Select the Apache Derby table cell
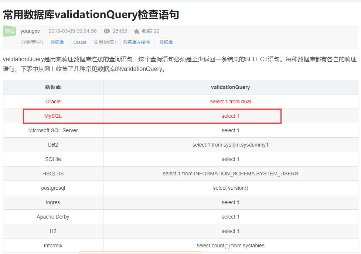Viewport: 361px width, 254px height. click(x=53, y=217)
